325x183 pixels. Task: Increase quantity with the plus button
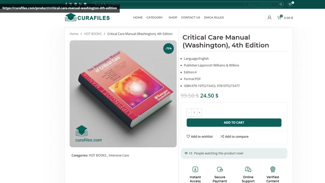click(x=199, y=112)
